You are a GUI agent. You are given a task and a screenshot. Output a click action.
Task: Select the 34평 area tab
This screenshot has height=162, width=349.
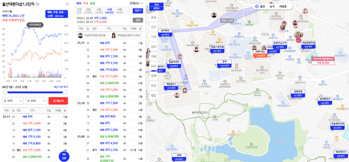[x=109, y=10]
